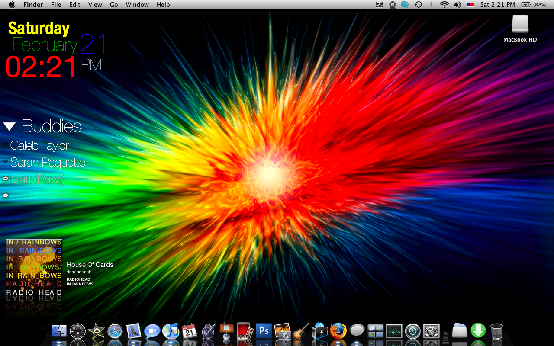Launch Firefox from the dock
The image size is (554, 346).
tap(338, 331)
